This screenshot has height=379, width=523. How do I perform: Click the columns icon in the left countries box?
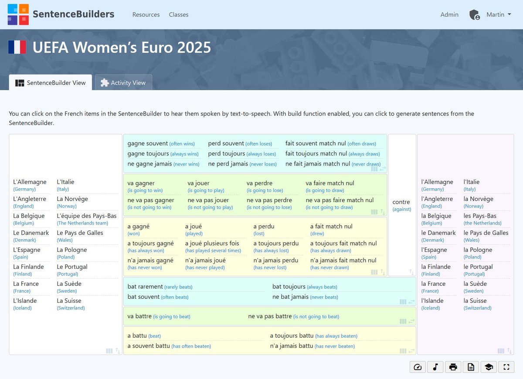[109, 351]
